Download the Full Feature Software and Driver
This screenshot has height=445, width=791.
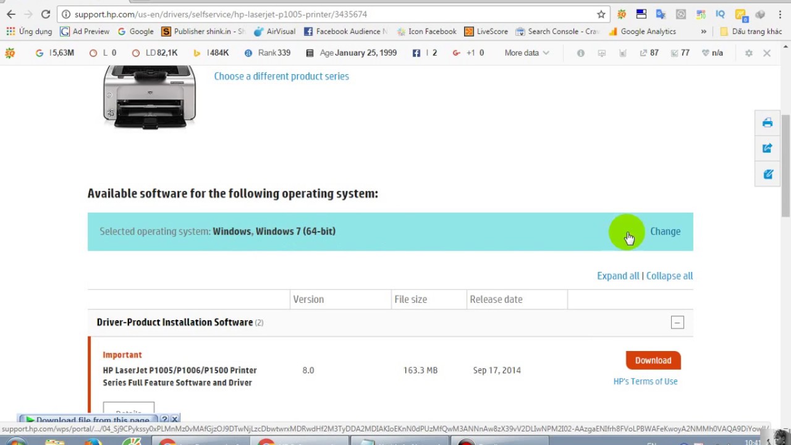(653, 360)
